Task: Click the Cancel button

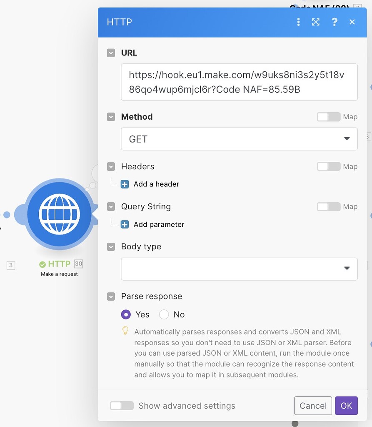Action: pyautogui.click(x=313, y=406)
